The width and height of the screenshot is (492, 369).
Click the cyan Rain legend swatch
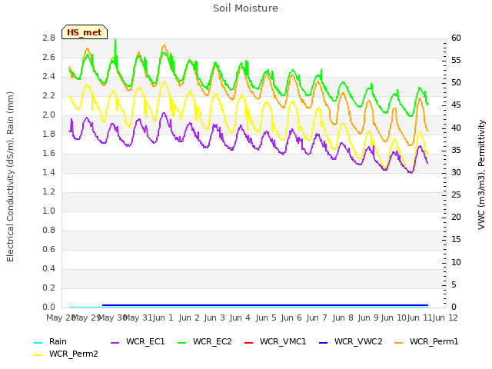point(38,343)
